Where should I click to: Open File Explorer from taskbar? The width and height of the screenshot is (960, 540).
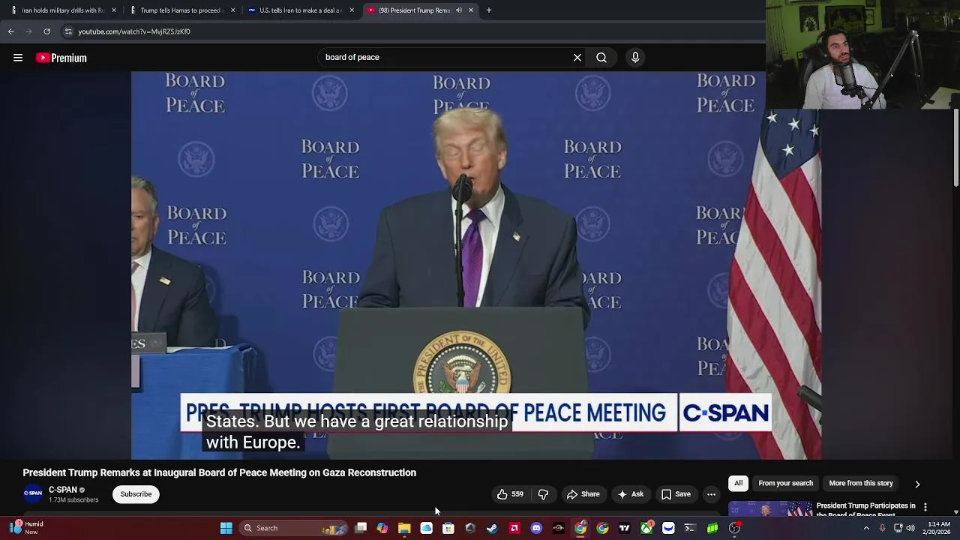point(404,528)
